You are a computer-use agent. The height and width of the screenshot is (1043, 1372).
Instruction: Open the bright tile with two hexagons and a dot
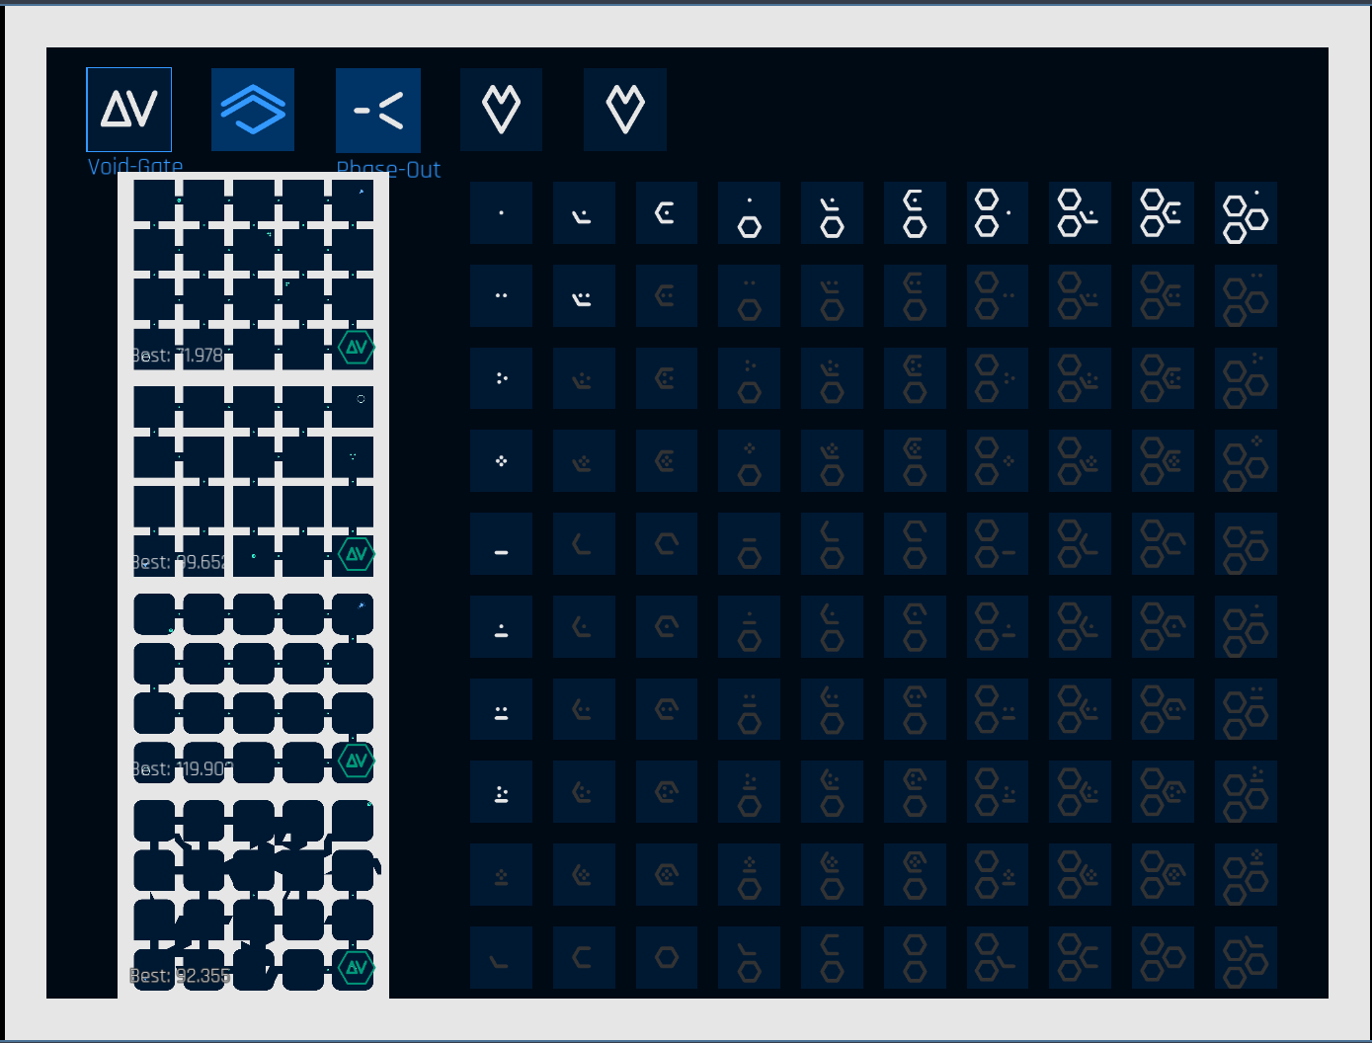[x=998, y=212]
